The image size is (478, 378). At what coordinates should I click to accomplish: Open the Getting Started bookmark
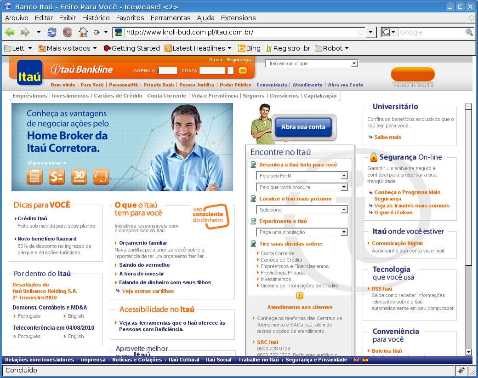click(131, 48)
